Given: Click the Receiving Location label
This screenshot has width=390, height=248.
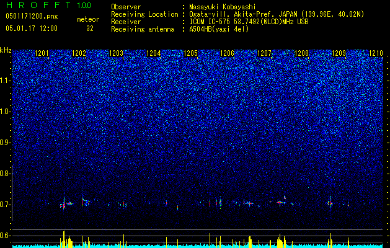Looking at the screenshot, I should point(144,14).
